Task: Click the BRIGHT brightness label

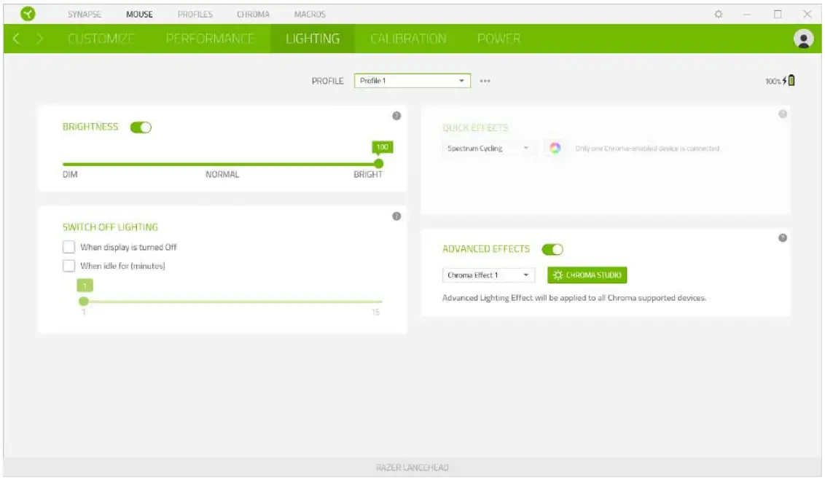Action: pyautogui.click(x=368, y=175)
